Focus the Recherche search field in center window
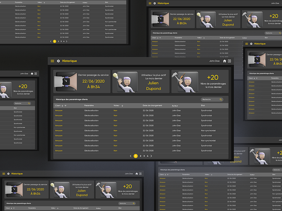The width and height of the screenshot is (282, 211). pos(210,100)
